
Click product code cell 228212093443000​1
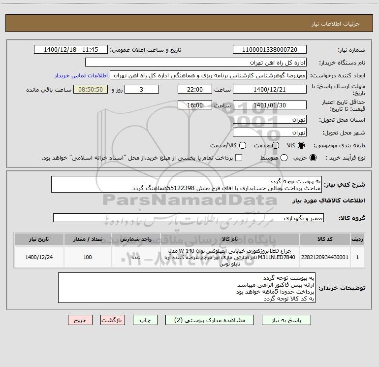tap(325, 257)
